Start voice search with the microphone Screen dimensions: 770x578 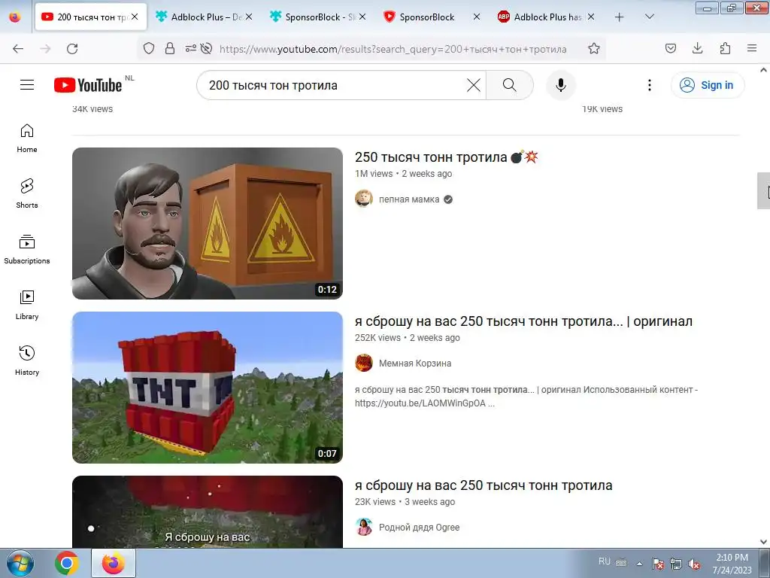pyautogui.click(x=561, y=85)
